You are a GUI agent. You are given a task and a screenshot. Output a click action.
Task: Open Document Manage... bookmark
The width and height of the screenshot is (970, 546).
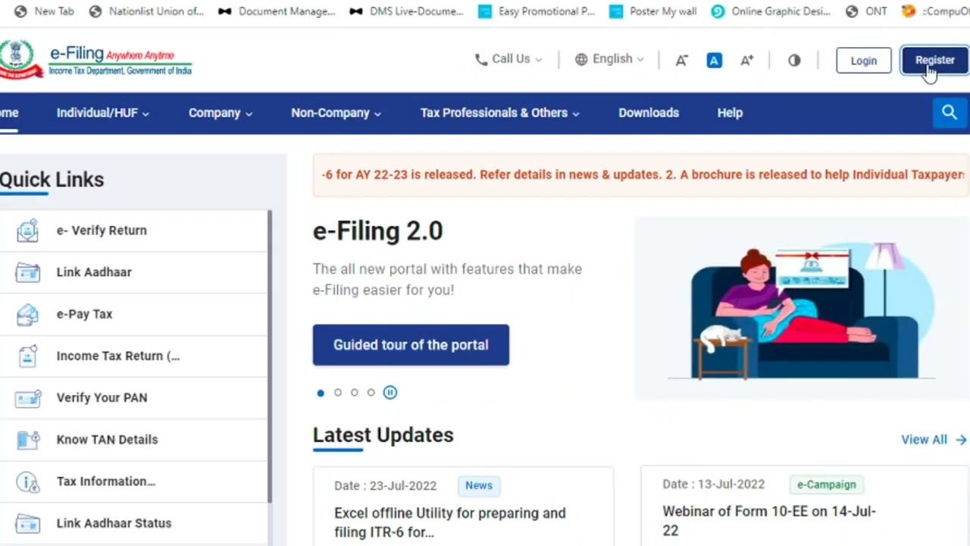click(277, 11)
